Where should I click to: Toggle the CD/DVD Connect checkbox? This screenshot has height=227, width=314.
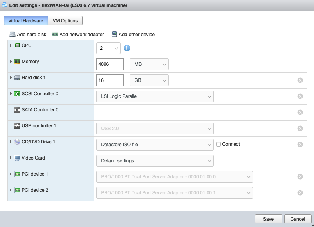point(219,144)
